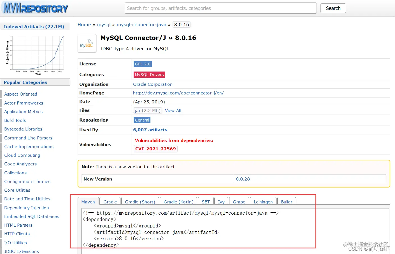Click the 8.0.16 version breadcrumb
The width and height of the screenshot is (395, 254).
coord(182,25)
